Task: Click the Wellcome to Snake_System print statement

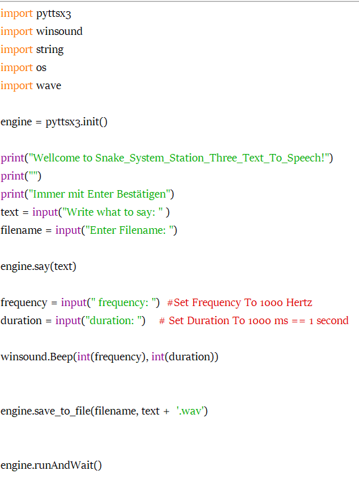Action: click(x=167, y=158)
